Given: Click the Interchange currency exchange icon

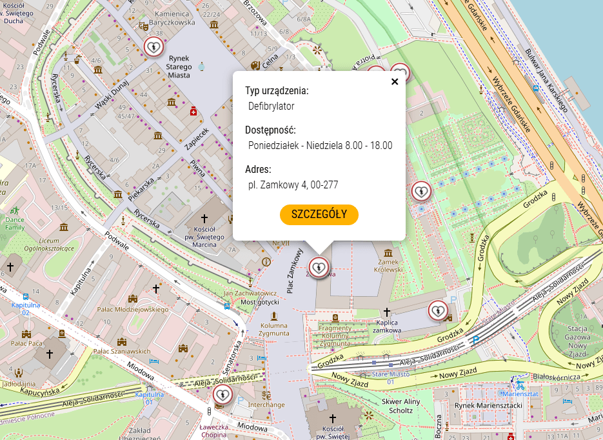Looking at the screenshot, I should click(x=266, y=395).
